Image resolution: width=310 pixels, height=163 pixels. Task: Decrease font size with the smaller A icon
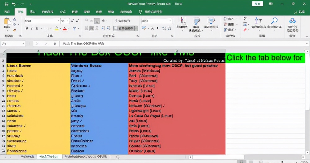77,21
